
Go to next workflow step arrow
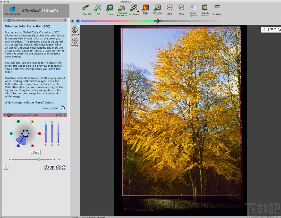78,21
